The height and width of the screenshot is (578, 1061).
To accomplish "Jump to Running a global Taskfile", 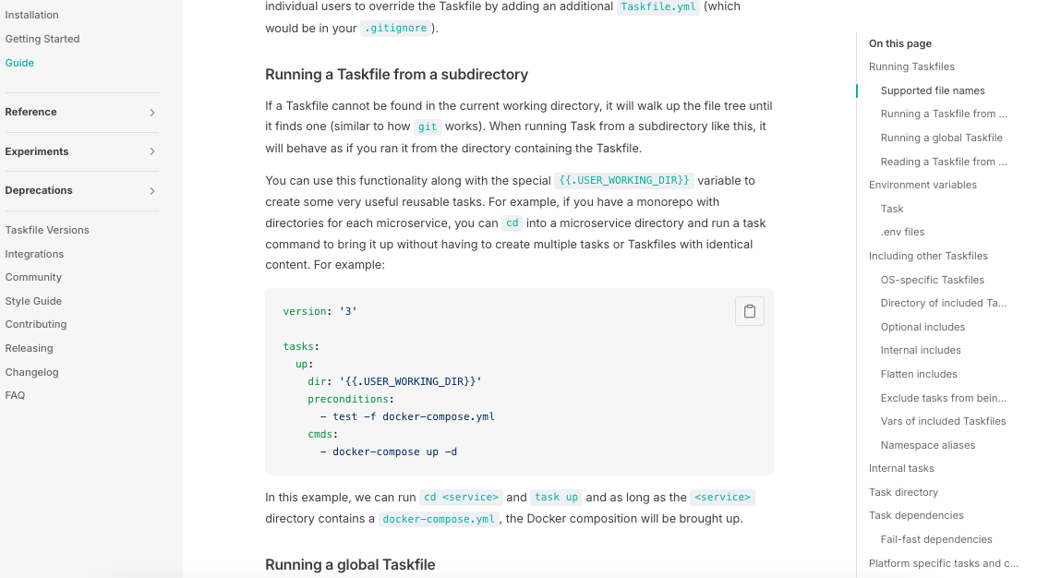I will pos(941,138).
